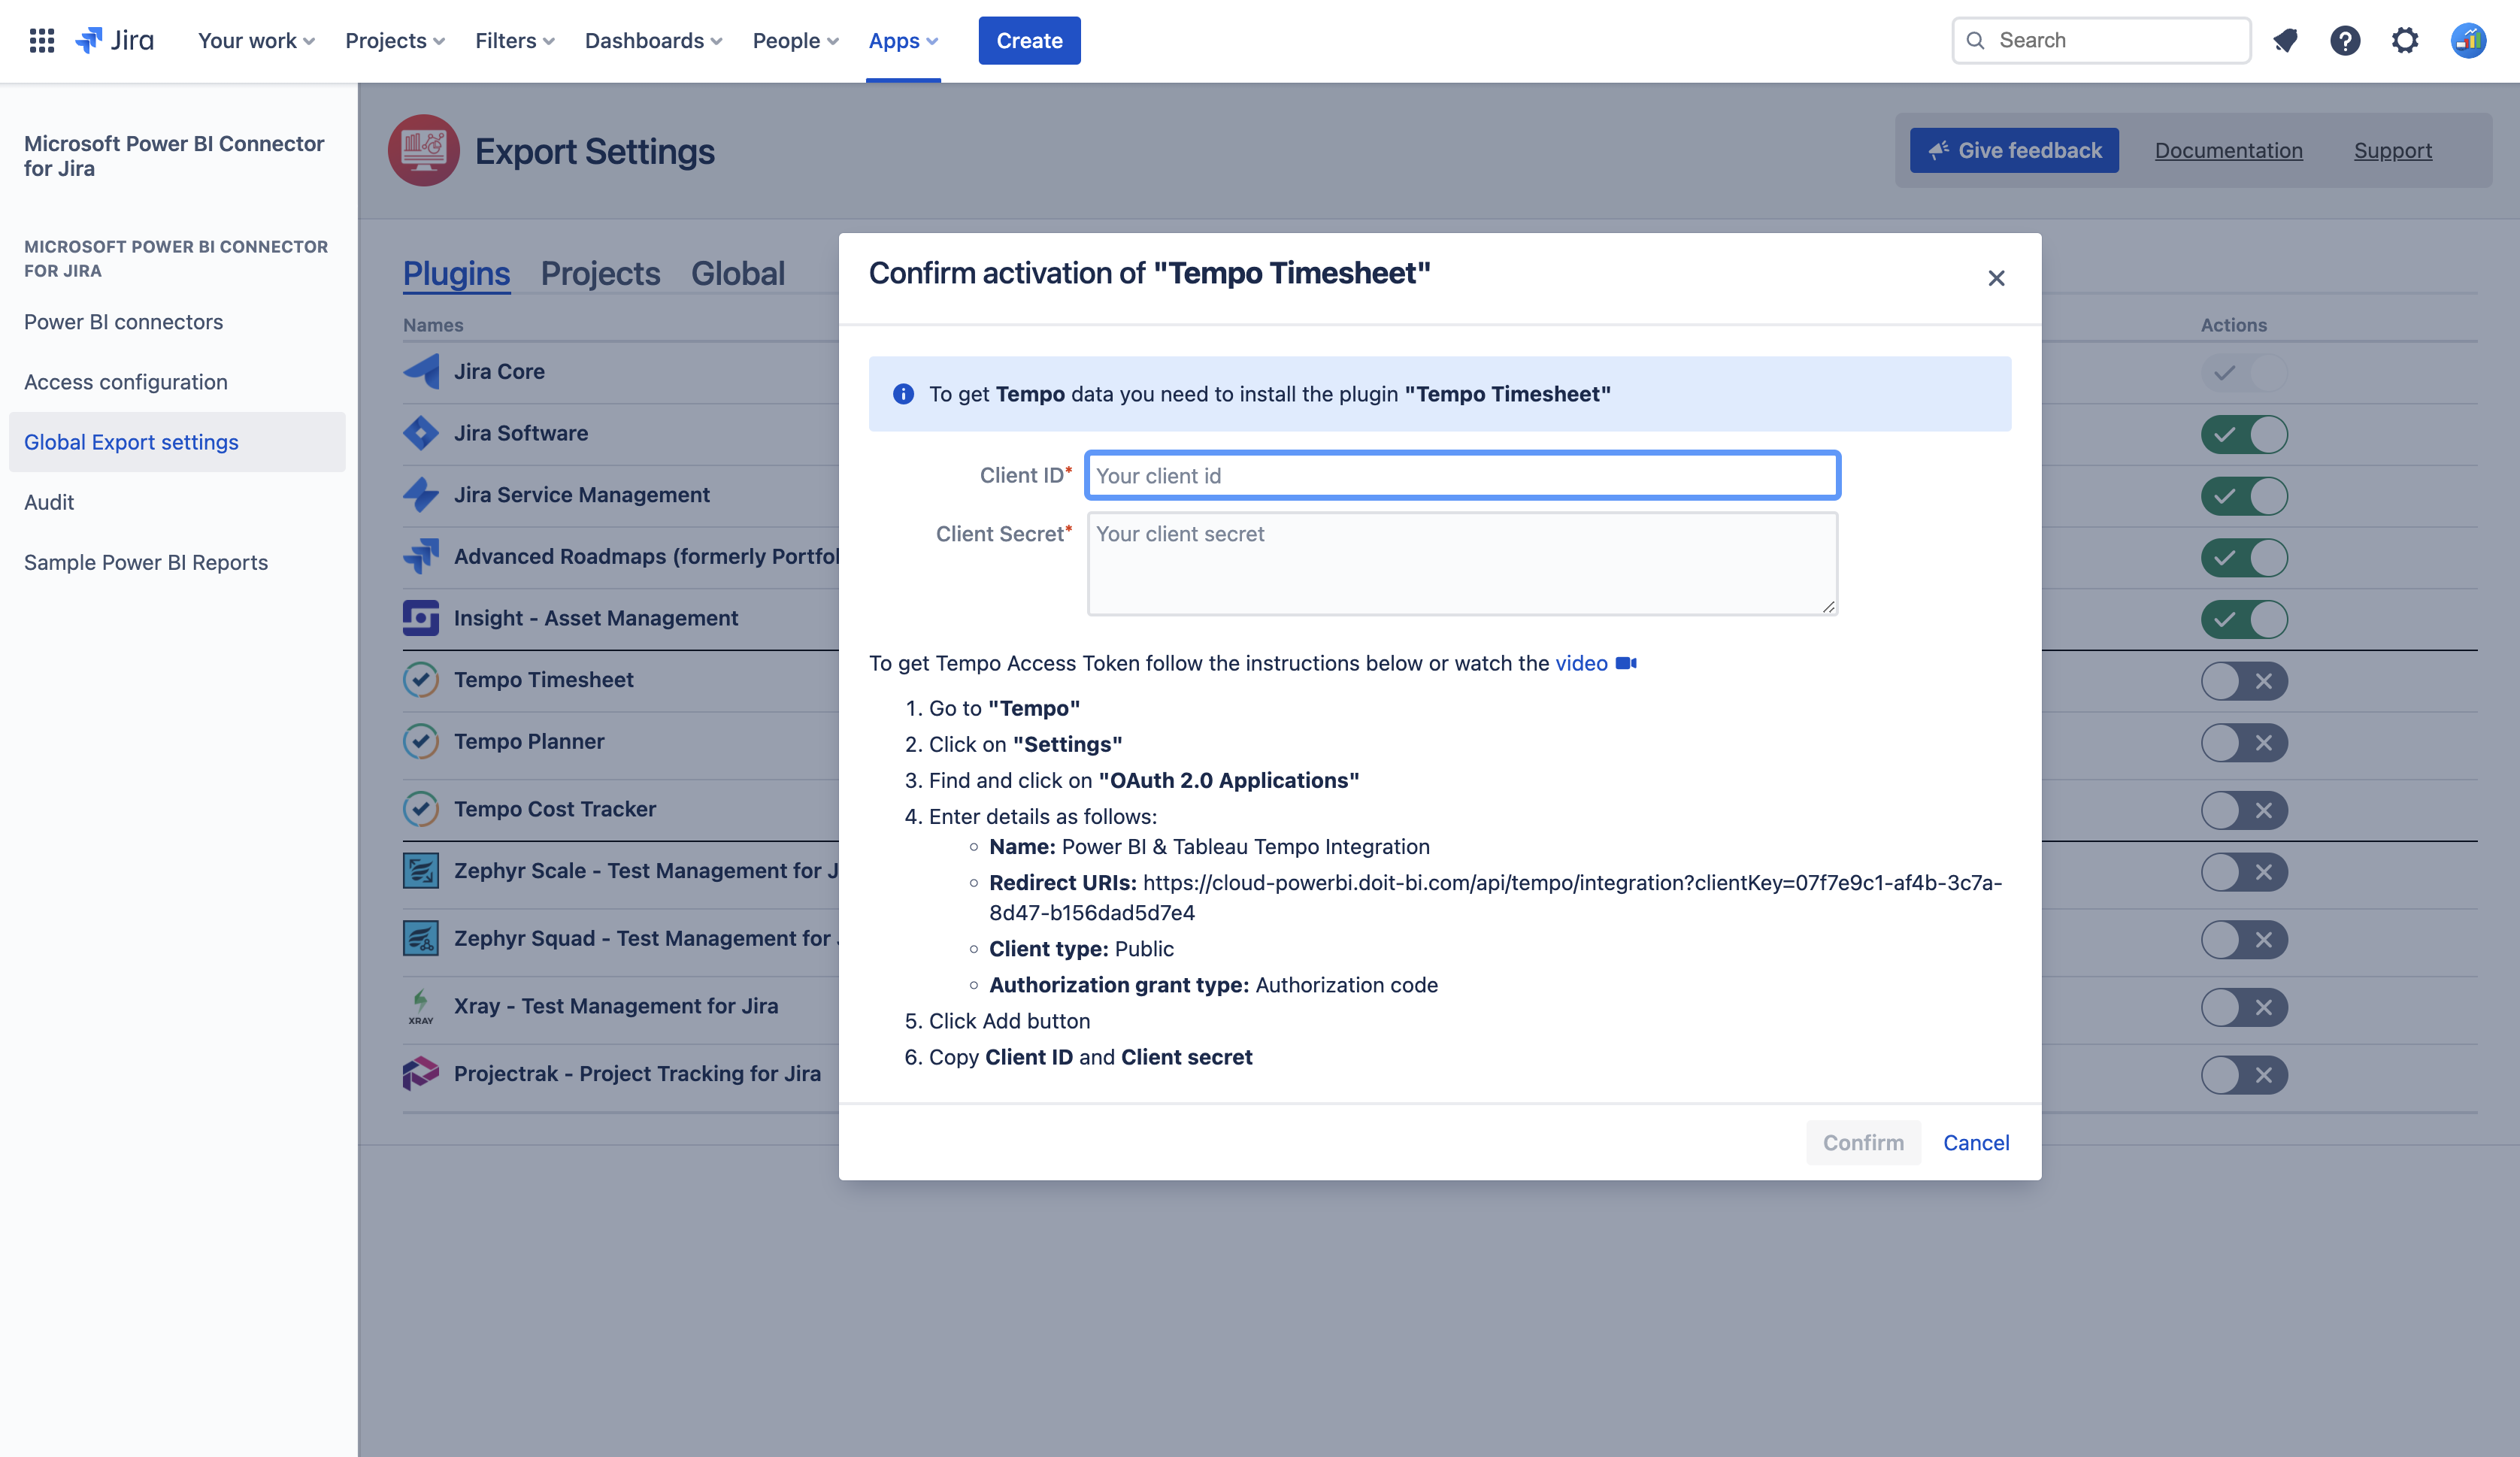The width and height of the screenshot is (2520, 1457).
Task: Open the notifications bell icon
Action: [2285, 41]
